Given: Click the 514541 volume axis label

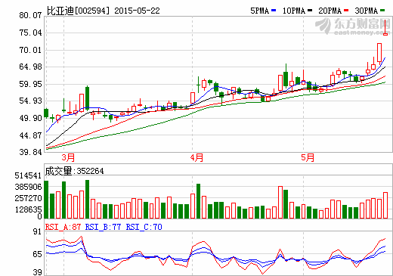Looking at the screenshot, I should tap(28, 175).
